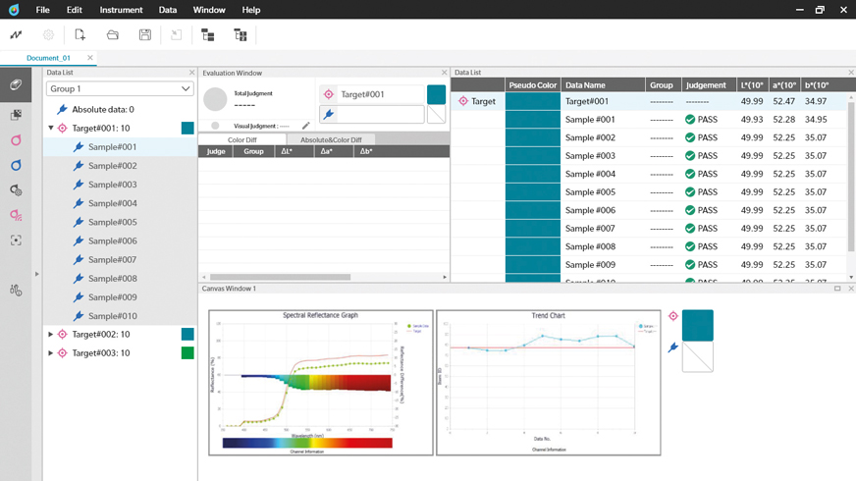Select Sample#005 in the data tree
The width and height of the screenshot is (856, 481).
click(112, 222)
